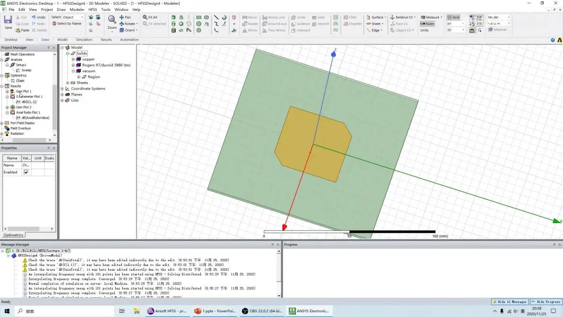Draw a box solid primitive
Image resolution: width=563 pixels, height=317 pixels.
pyautogui.click(x=173, y=17)
